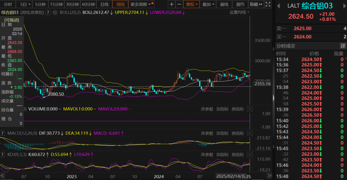This screenshot has width=347, height=180.
Task: Close the MACD indicator panel
Action: 249,133
